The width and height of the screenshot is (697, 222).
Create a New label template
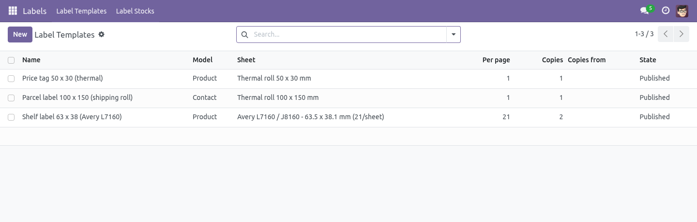[x=20, y=34]
